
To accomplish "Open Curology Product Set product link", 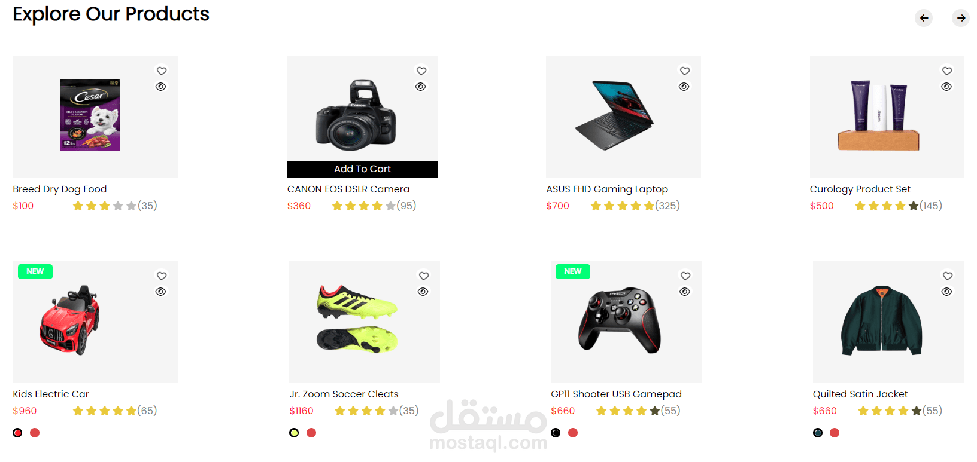I will coord(860,189).
